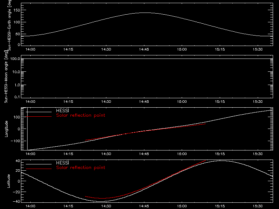279x209 pixels.
Task: Click the 1.0 tick on Moon angle plot
Action: click(x=17, y=85)
